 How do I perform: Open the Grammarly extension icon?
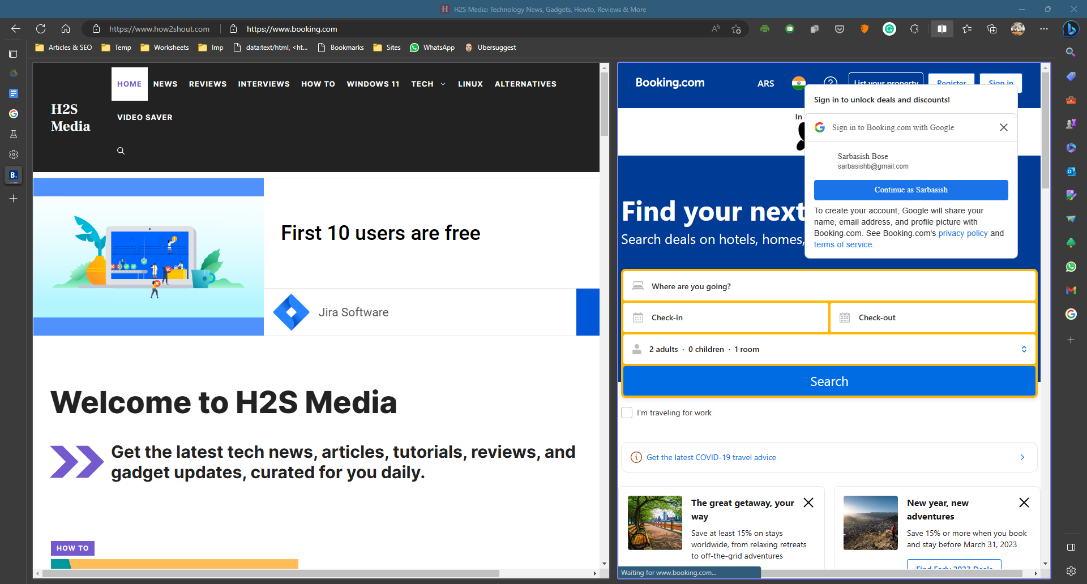coord(889,29)
